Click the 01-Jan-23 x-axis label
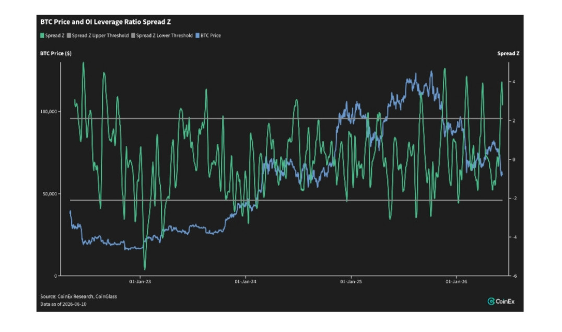 tap(140, 282)
